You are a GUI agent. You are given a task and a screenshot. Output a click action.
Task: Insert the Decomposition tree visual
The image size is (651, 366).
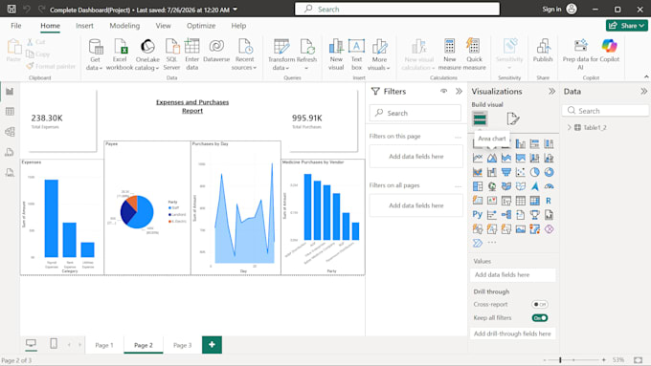click(x=506, y=215)
